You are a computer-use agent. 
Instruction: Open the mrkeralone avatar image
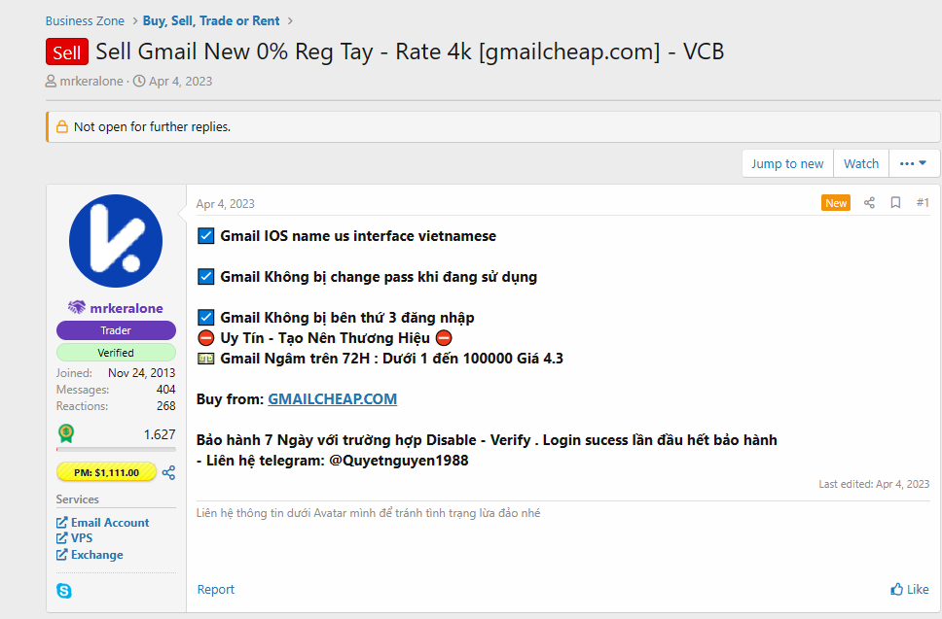click(116, 241)
